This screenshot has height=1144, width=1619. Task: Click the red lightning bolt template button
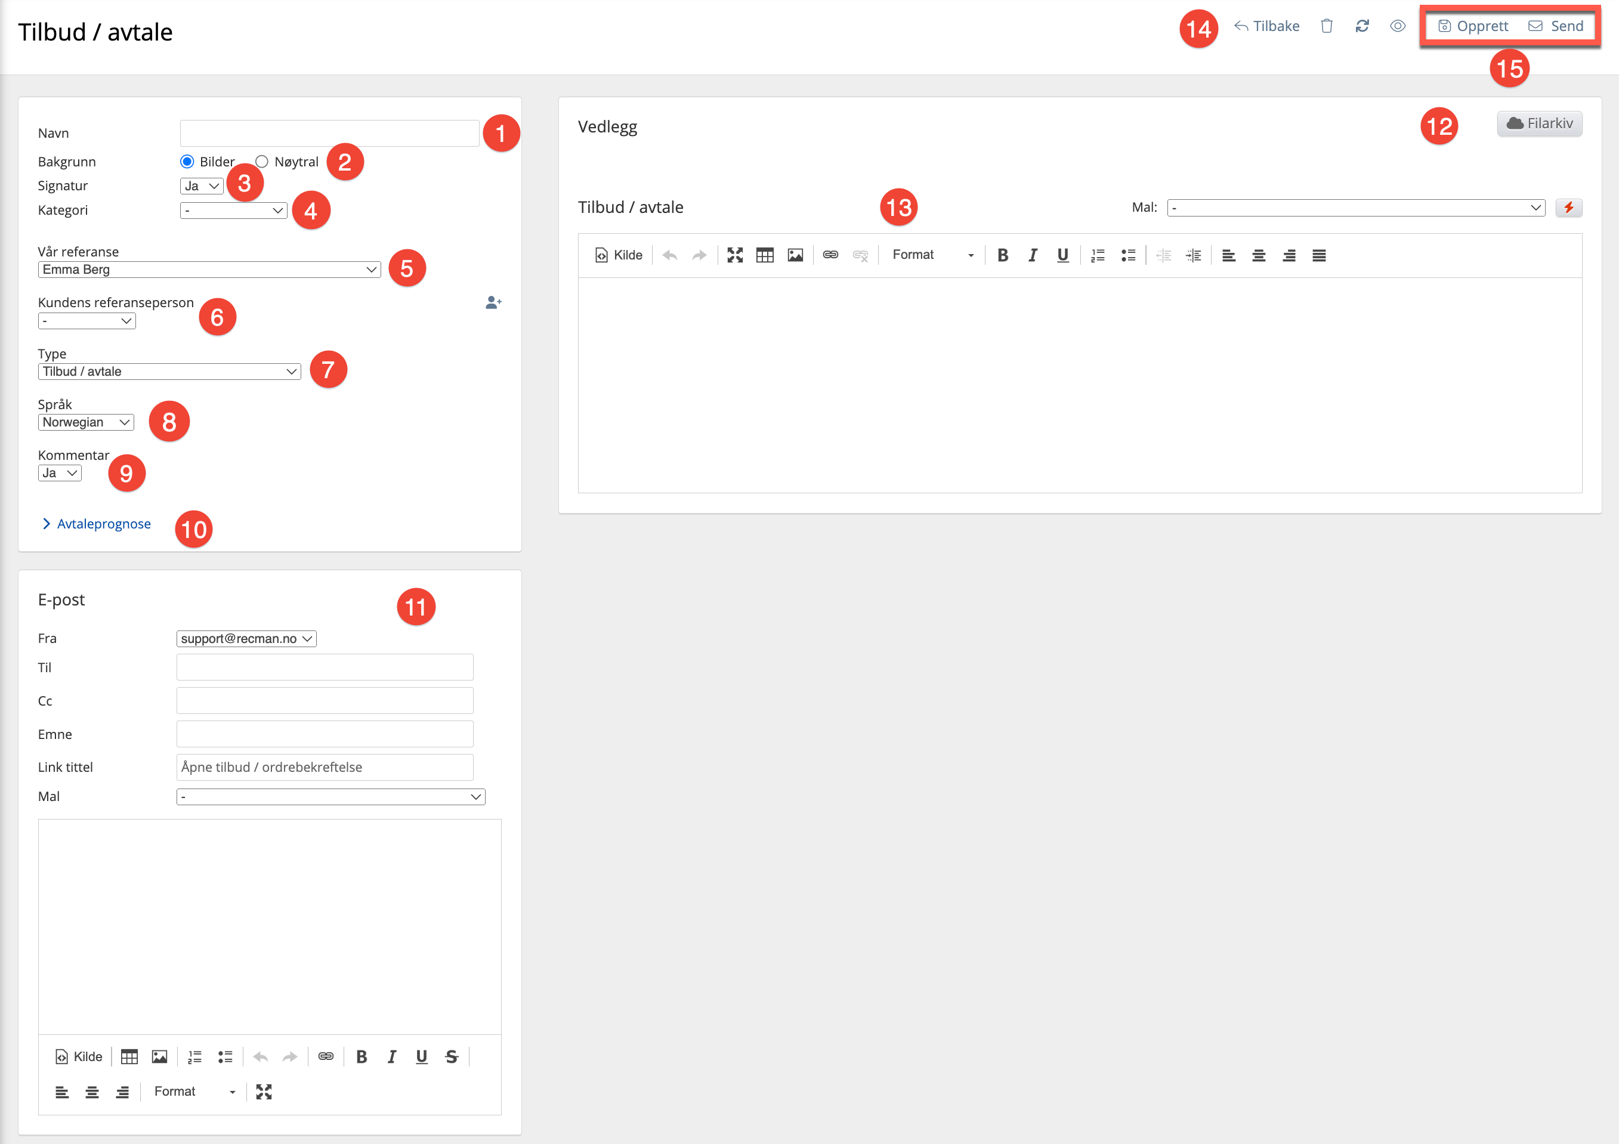pyautogui.click(x=1568, y=207)
